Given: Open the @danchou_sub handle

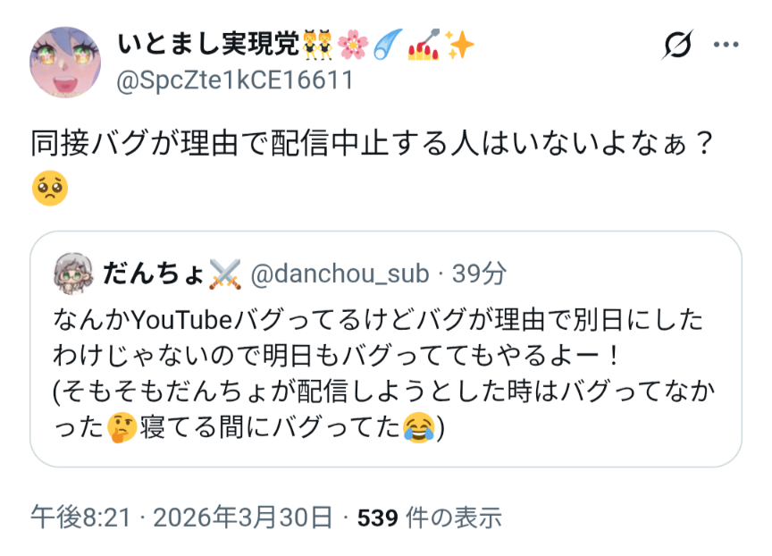Looking at the screenshot, I should click(x=340, y=274).
